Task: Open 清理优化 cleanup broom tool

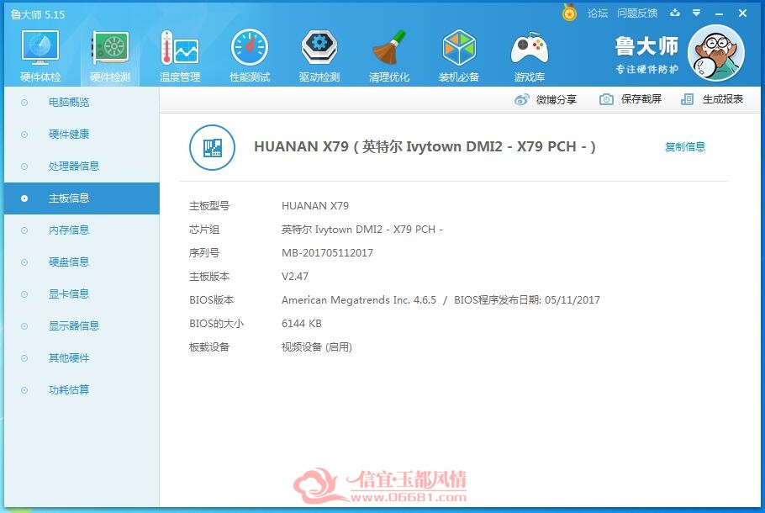Action: point(389,56)
